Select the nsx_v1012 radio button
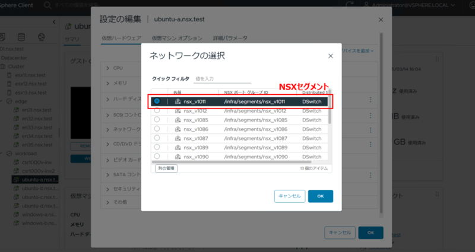Viewport: 475px width, 252px height. point(157,110)
